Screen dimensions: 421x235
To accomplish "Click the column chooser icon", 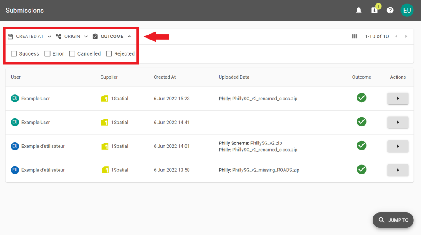I will [354, 36].
